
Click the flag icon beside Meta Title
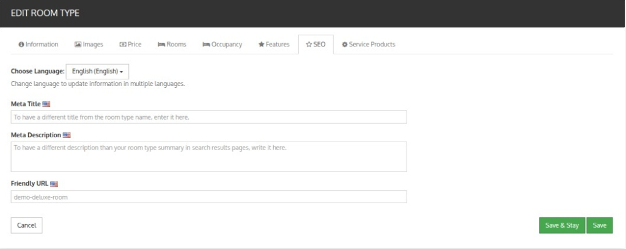(46, 104)
